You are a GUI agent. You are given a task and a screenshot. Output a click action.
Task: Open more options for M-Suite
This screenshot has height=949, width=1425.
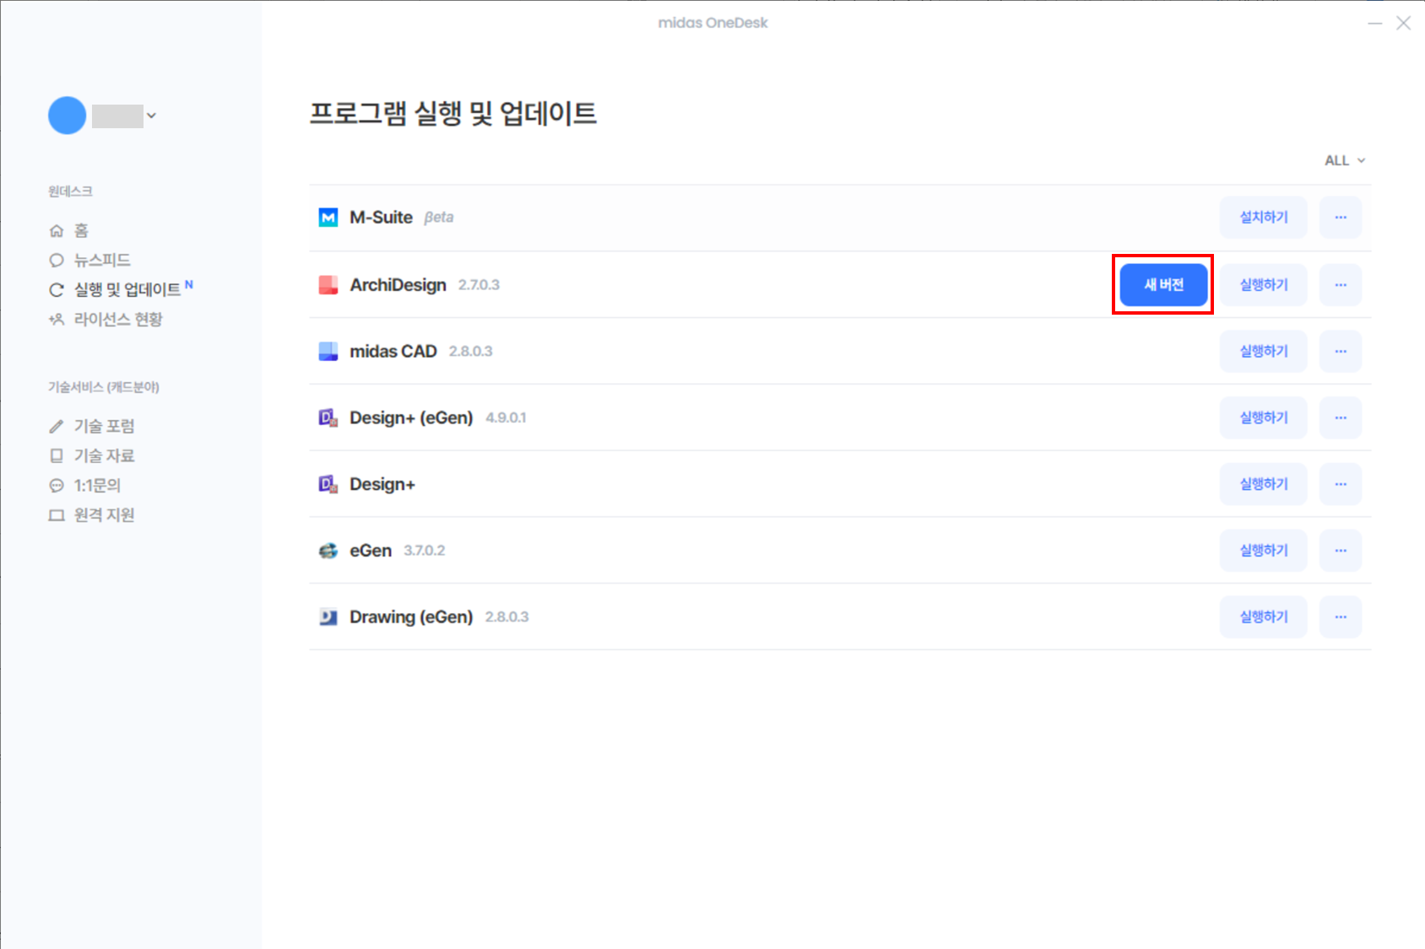pyautogui.click(x=1341, y=218)
